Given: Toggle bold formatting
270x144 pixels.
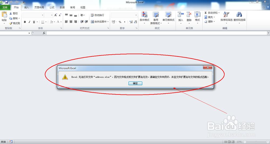Looking at the screenshot, I should (25, 22).
